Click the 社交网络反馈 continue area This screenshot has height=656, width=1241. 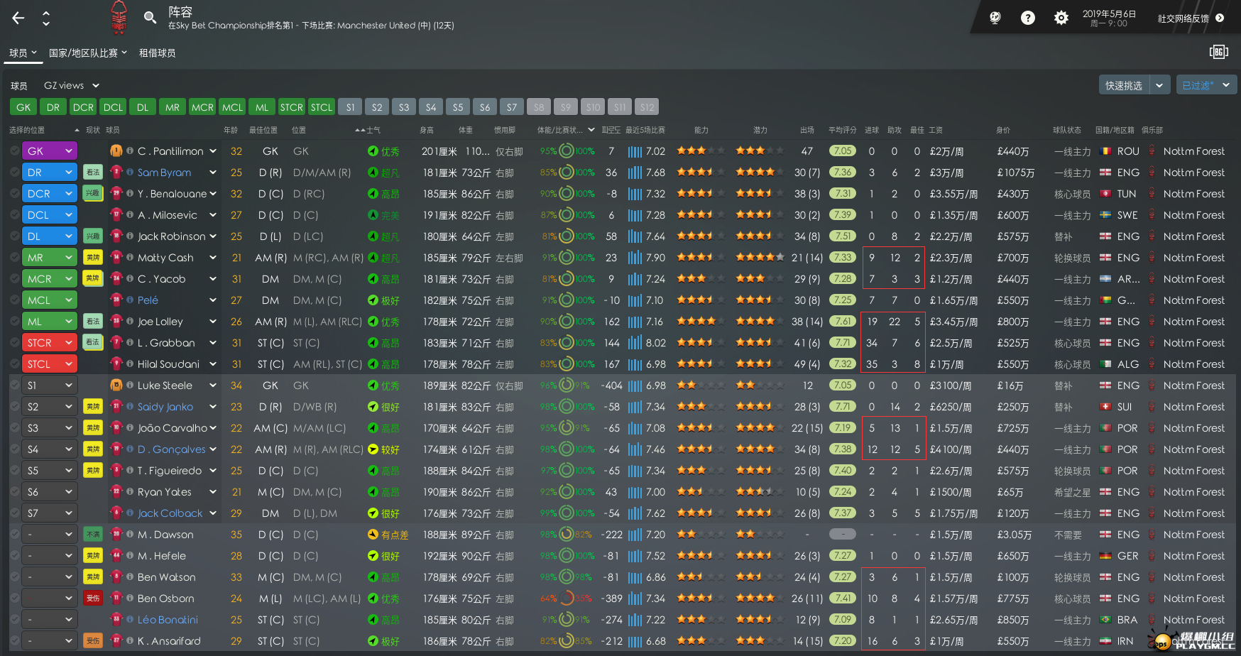(x=1191, y=18)
